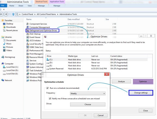This screenshot has height=119, width=157.
Task: Click the Choose drives button
Action: pyautogui.click(x=88, y=104)
